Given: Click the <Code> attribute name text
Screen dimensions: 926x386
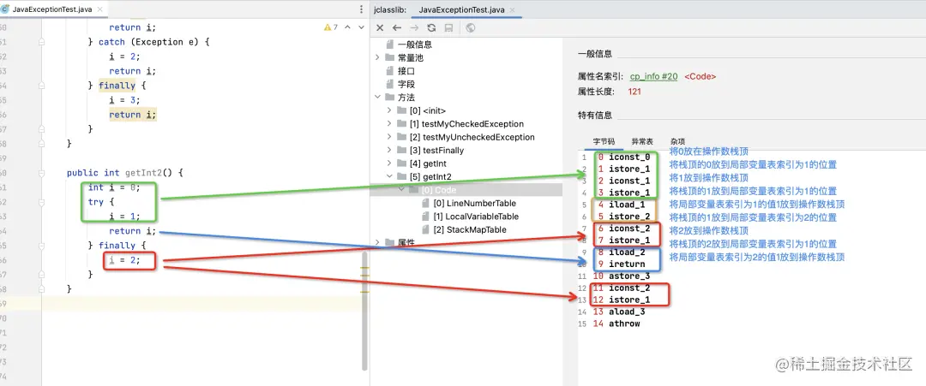Looking at the screenshot, I should pos(701,77).
